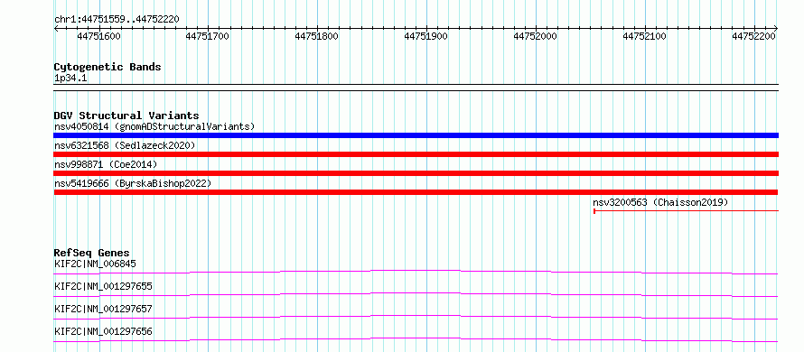
Task: Click the red nsv5419666 variant bar
Action: [416, 192]
